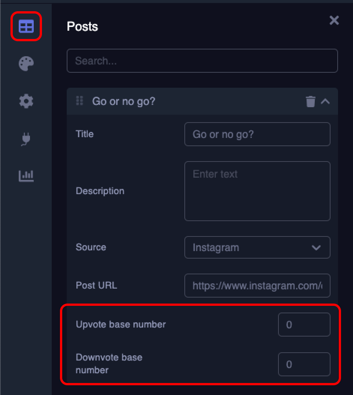Collapse the "Go or no go?" post
The image size is (353, 395).
325,101
